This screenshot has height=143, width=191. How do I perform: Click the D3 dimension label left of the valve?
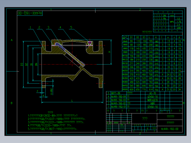pyautogui.click(x=22, y=65)
